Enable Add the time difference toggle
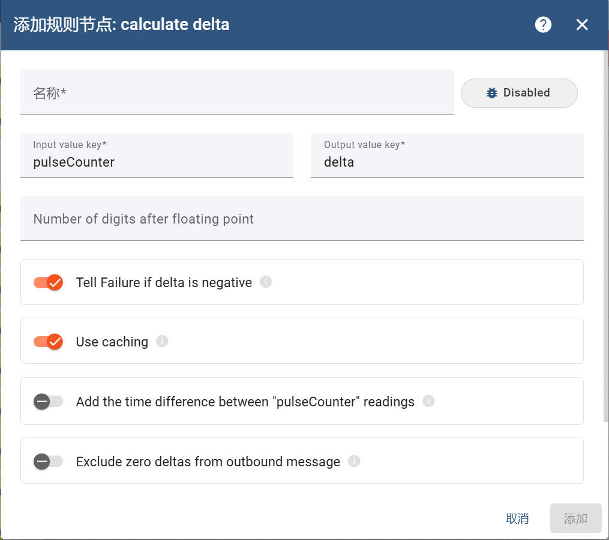 49,402
